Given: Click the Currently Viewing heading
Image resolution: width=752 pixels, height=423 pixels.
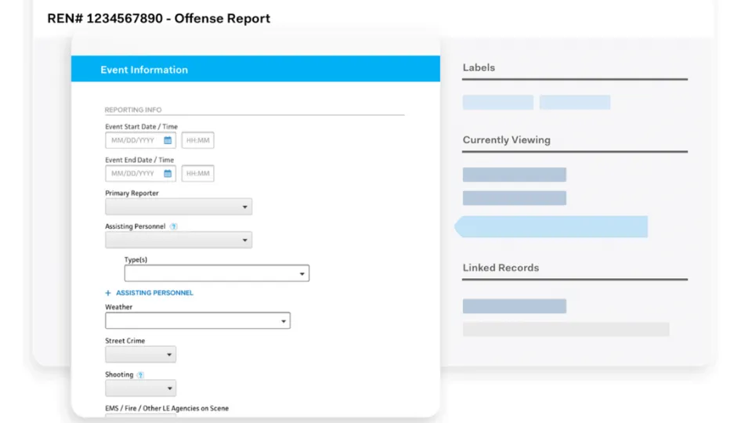Looking at the screenshot, I should (507, 140).
